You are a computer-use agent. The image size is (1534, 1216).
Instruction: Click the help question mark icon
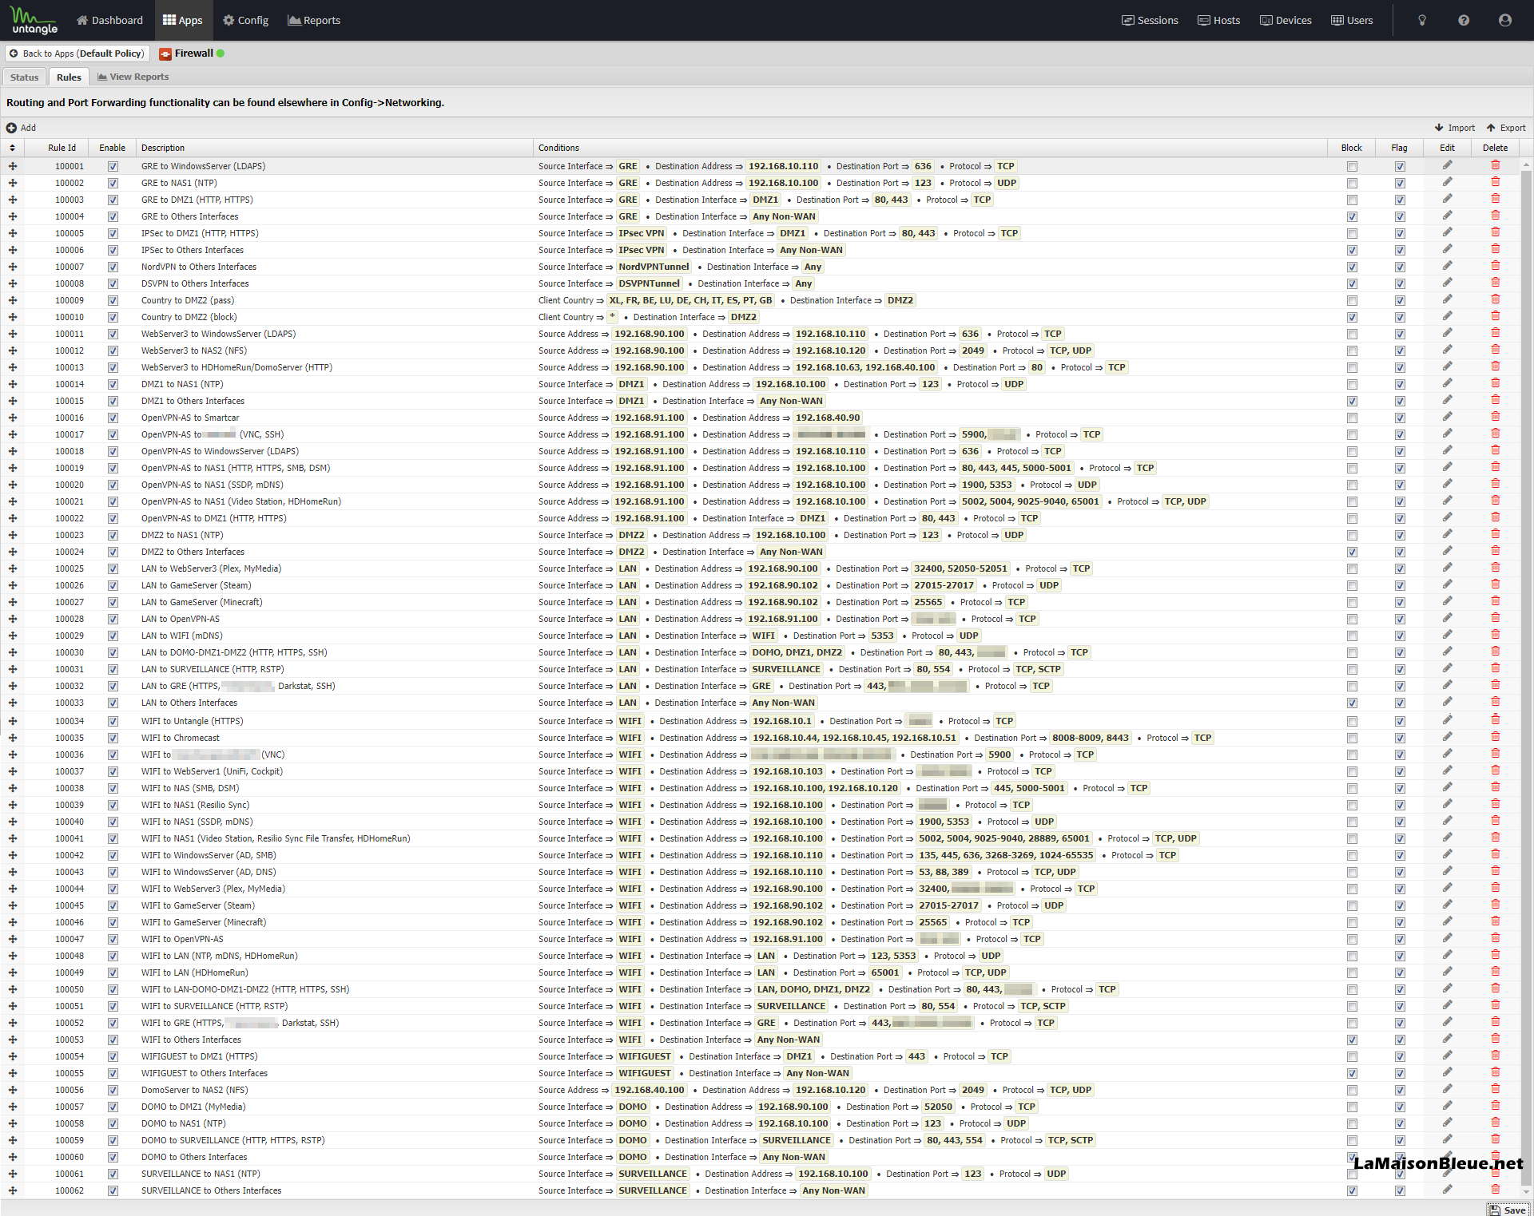tap(1463, 21)
